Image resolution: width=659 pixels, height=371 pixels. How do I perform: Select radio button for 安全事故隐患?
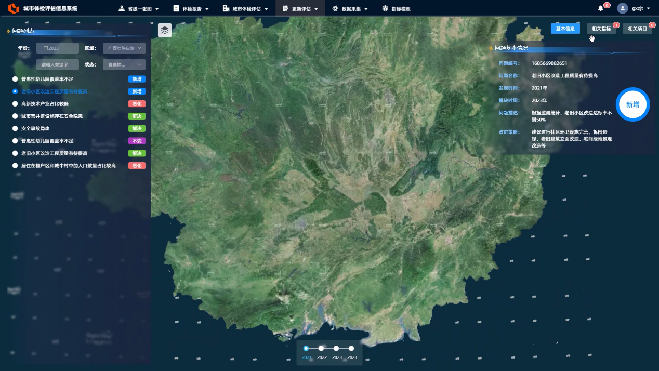coord(15,128)
